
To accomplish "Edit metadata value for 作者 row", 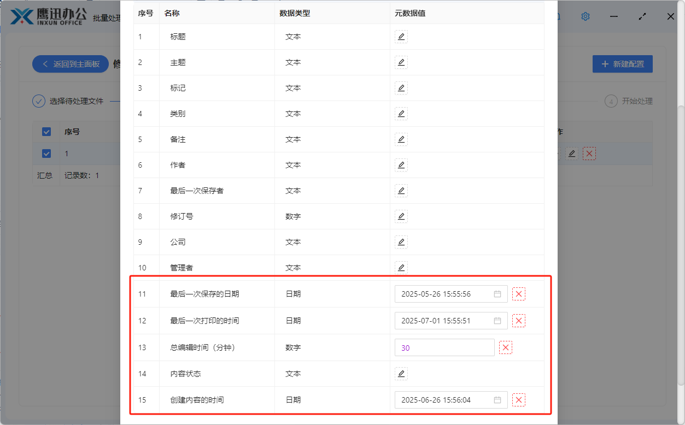I will [x=401, y=165].
